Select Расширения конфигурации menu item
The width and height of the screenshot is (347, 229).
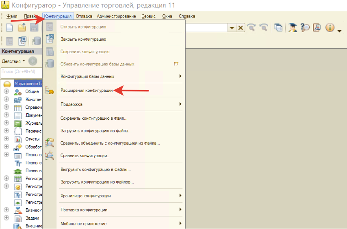click(87, 91)
